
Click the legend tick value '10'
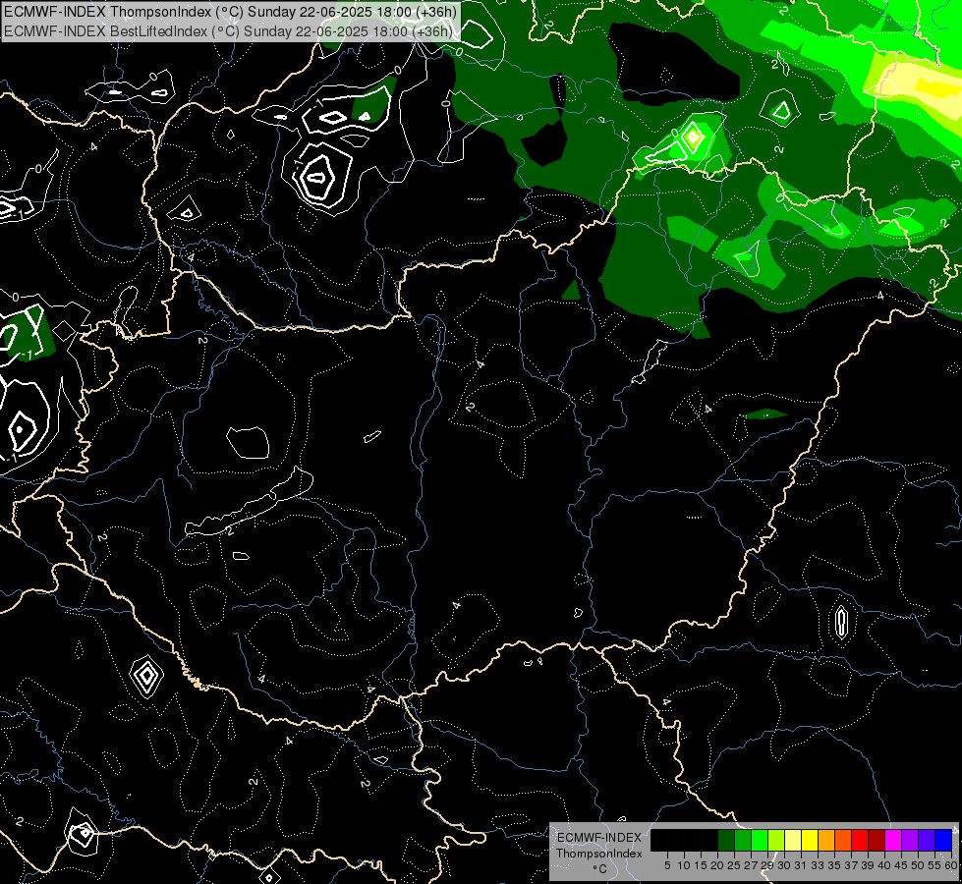point(684,865)
